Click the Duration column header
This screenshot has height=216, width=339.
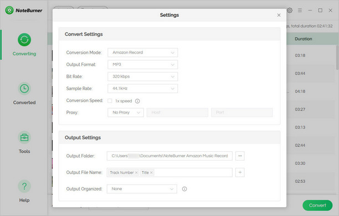(304, 39)
